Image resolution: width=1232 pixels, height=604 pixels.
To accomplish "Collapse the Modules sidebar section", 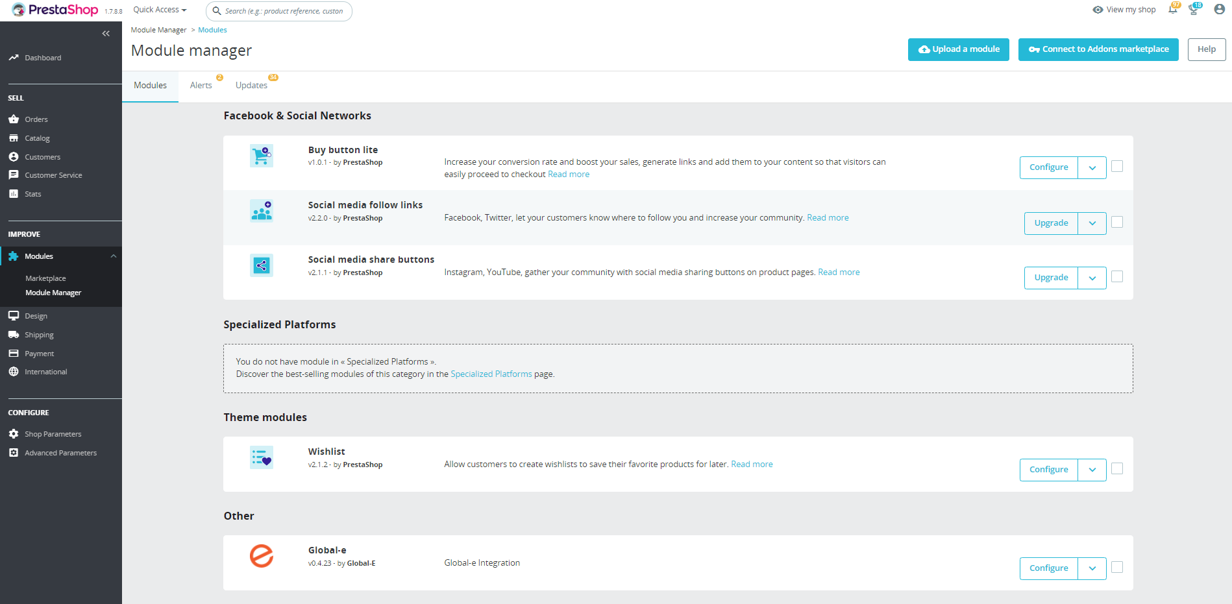I will 114,256.
